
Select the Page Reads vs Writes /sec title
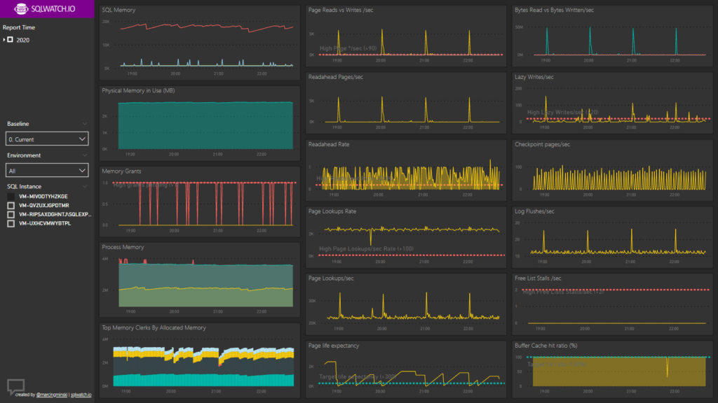341,10
